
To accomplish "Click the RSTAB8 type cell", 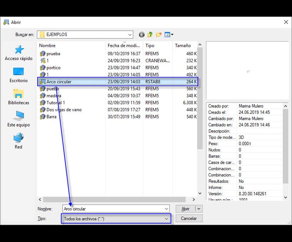I will [x=153, y=82].
